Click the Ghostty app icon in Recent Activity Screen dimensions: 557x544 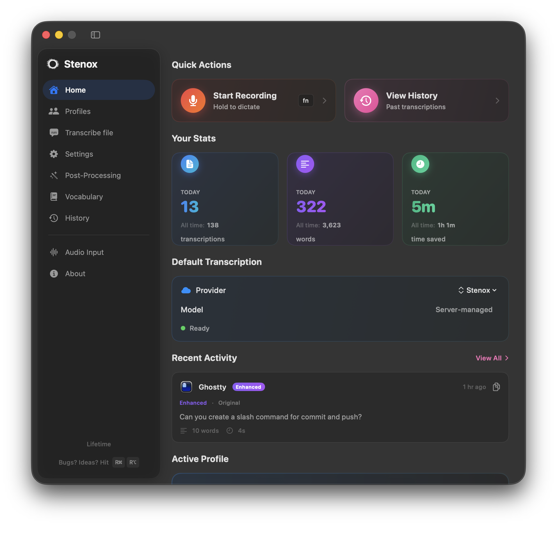186,387
